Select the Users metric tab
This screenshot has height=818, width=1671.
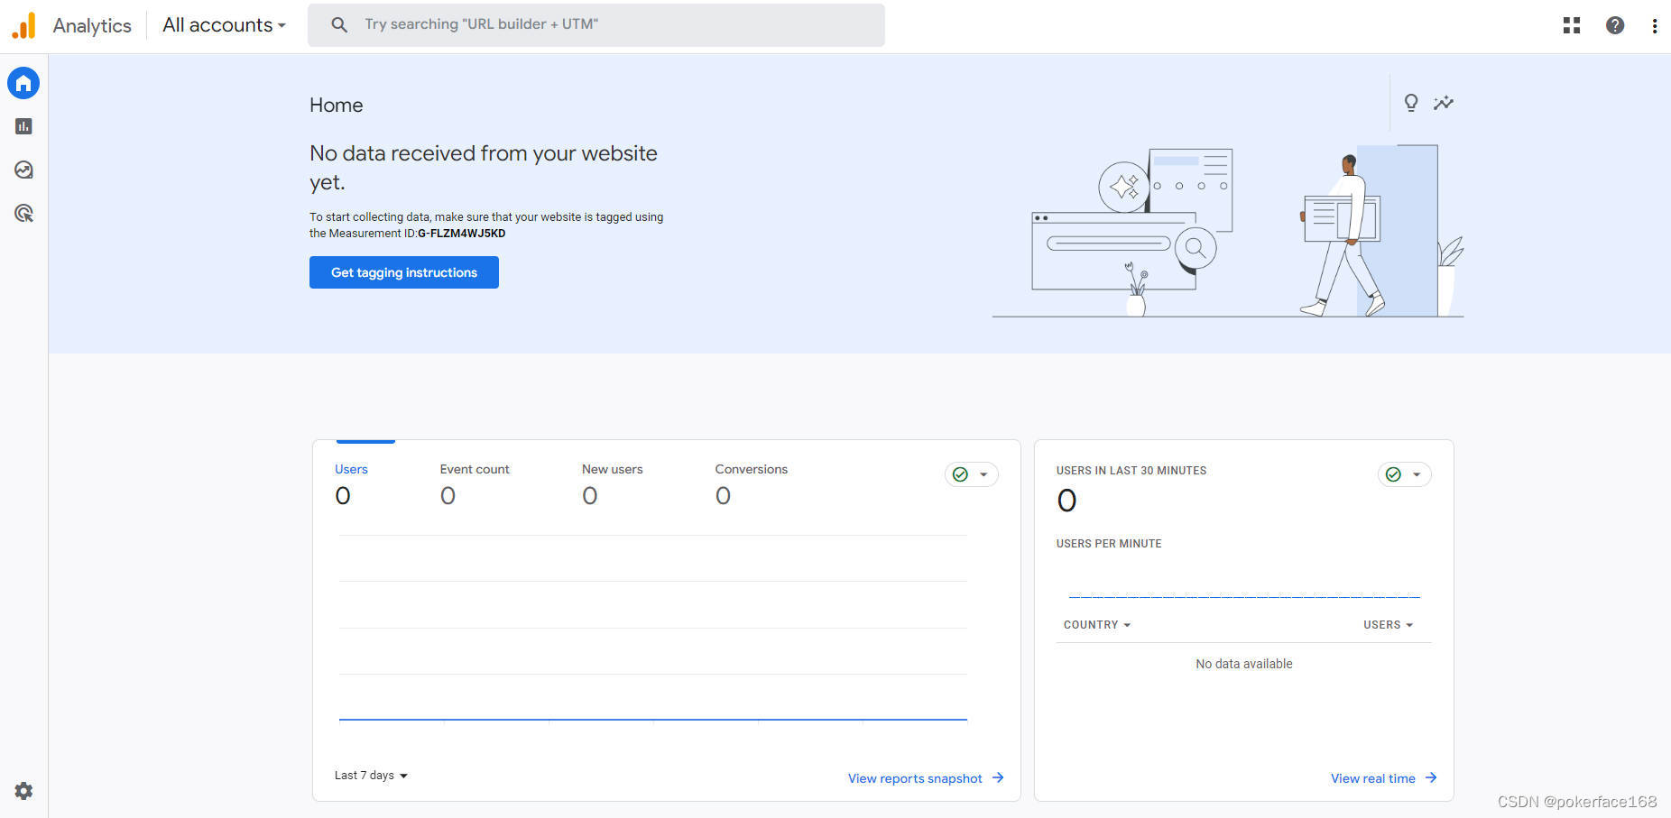tap(351, 483)
